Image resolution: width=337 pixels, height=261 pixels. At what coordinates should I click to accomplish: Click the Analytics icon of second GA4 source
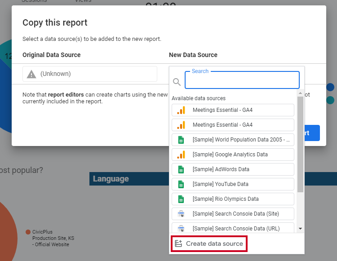point(181,125)
